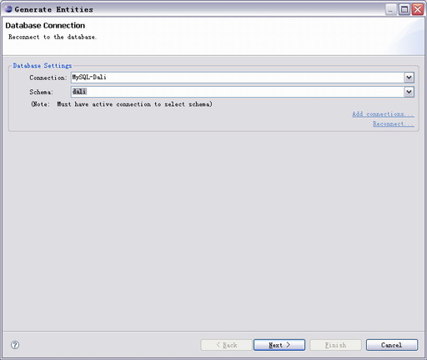Expand the Schema dropdown arrow
427x360 pixels.
(409, 92)
